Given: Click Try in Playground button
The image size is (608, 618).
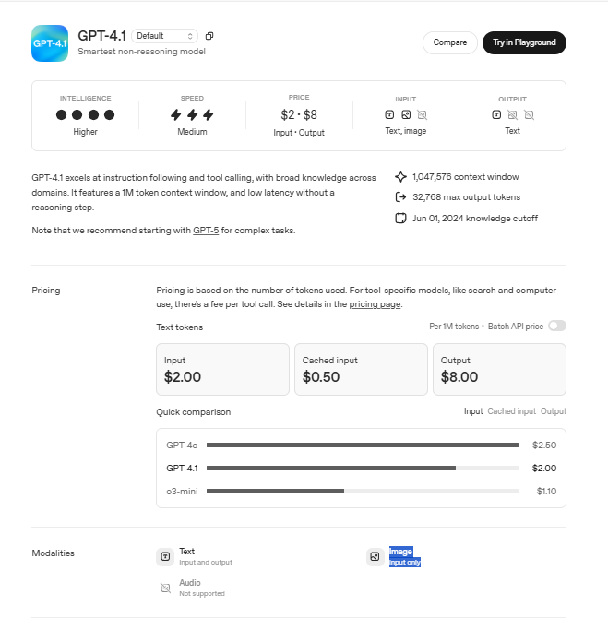Looking at the screenshot, I should [524, 42].
